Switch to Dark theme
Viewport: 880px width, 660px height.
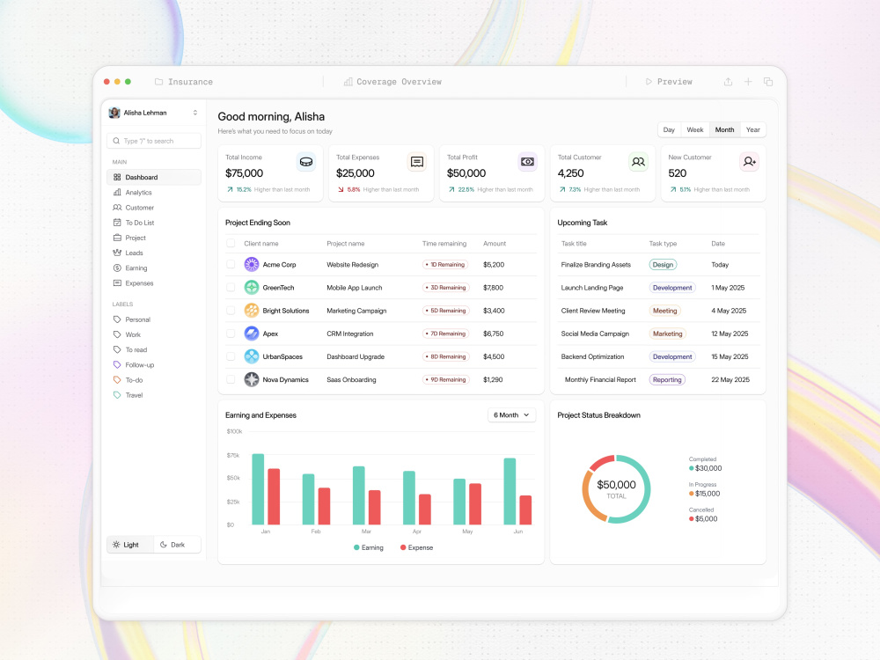pos(178,545)
